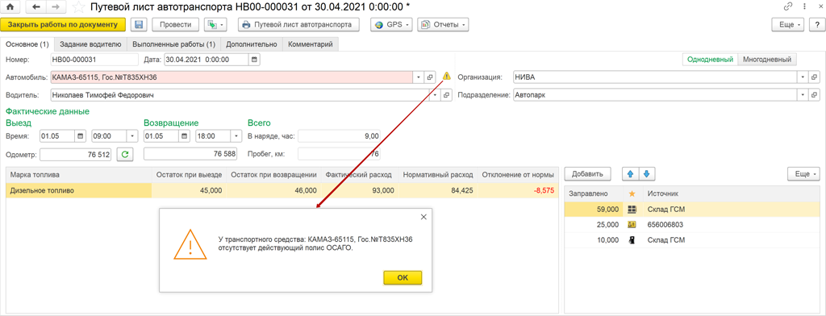
Task: Select Многодневный mode
Action: [x=767, y=60]
